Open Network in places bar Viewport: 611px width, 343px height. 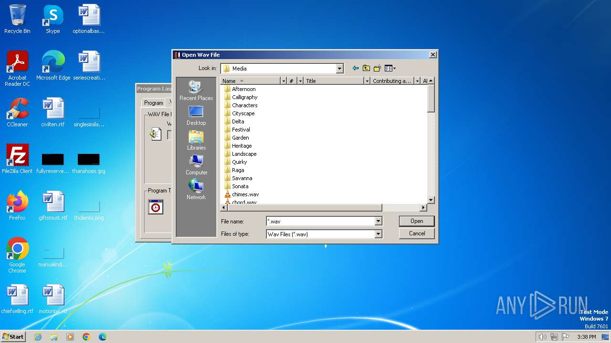click(196, 190)
